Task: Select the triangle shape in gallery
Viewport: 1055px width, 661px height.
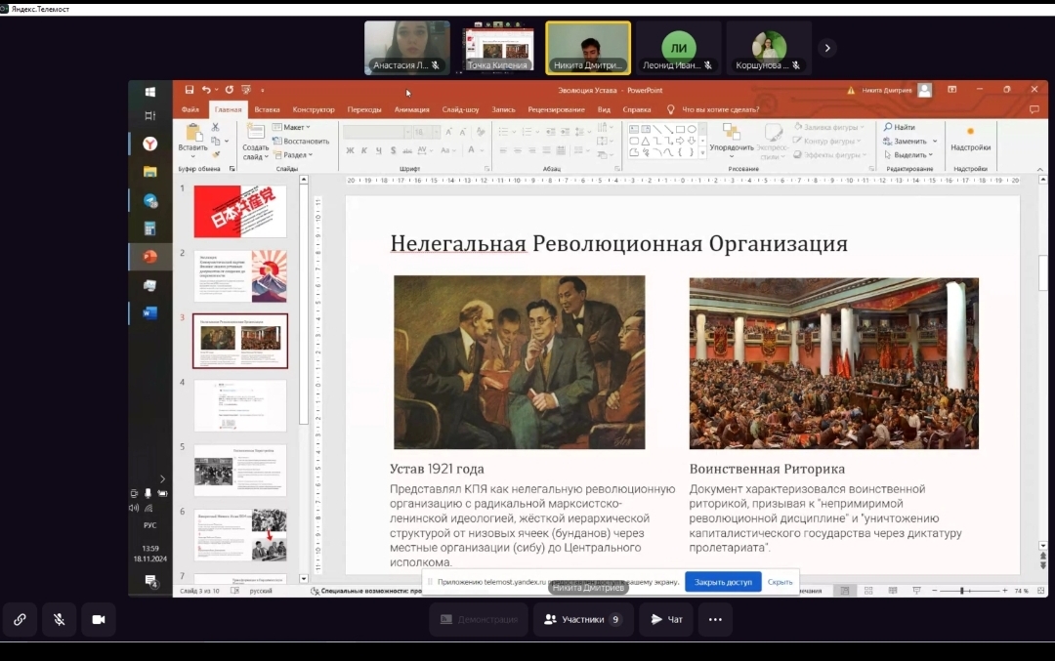Action: (646, 142)
